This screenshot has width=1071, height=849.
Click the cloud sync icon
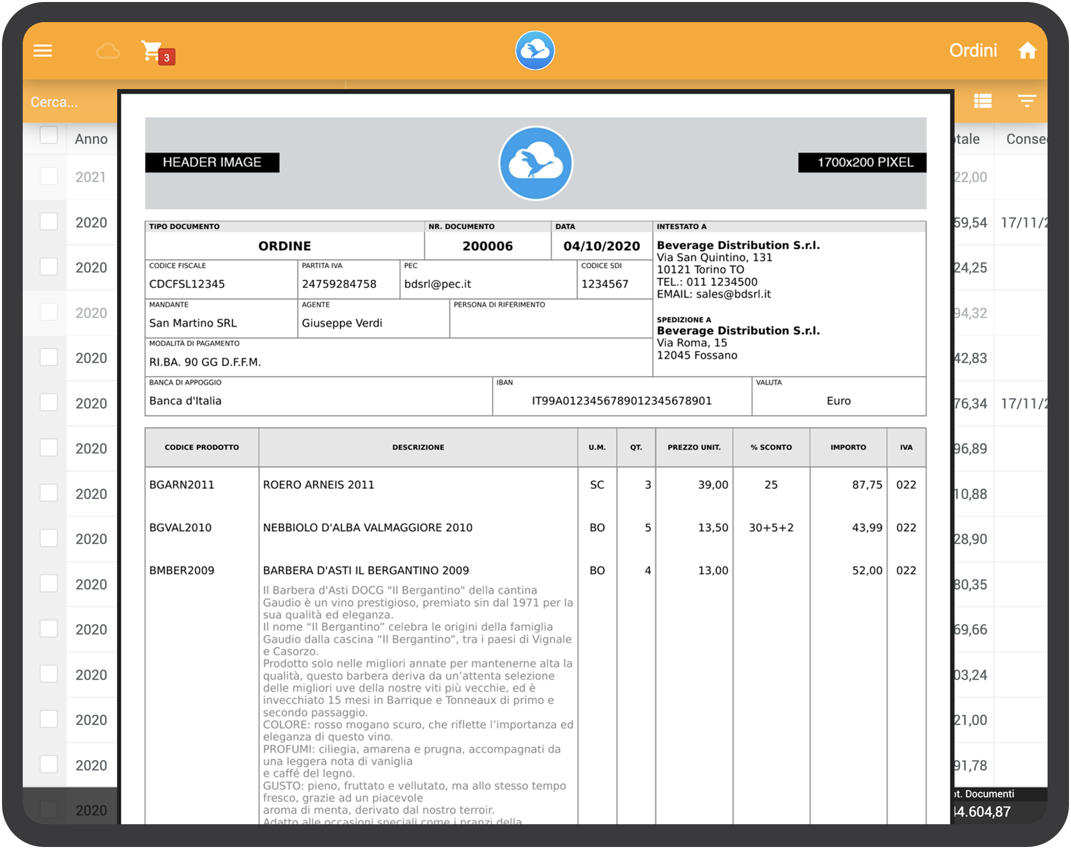108,51
